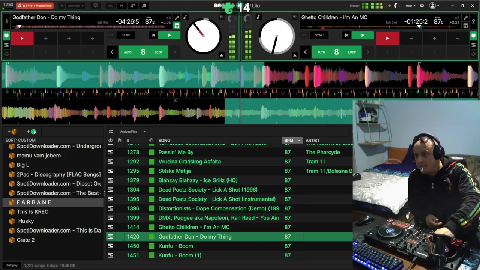Sort by BPM column header
The height and width of the screenshot is (270, 480).
pyautogui.click(x=292, y=141)
